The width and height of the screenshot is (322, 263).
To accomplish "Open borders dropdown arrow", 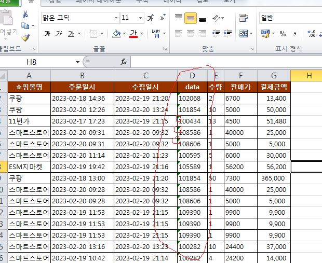I will 102,33.
